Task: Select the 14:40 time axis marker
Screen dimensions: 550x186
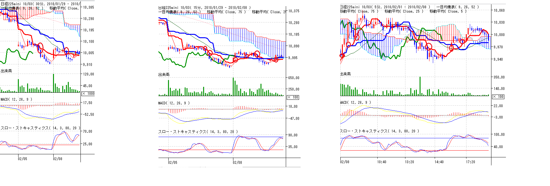Action: (439, 162)
